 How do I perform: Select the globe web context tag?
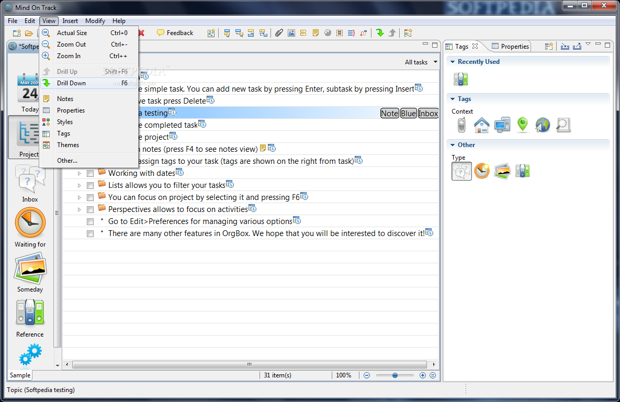(x=543, y=125)
